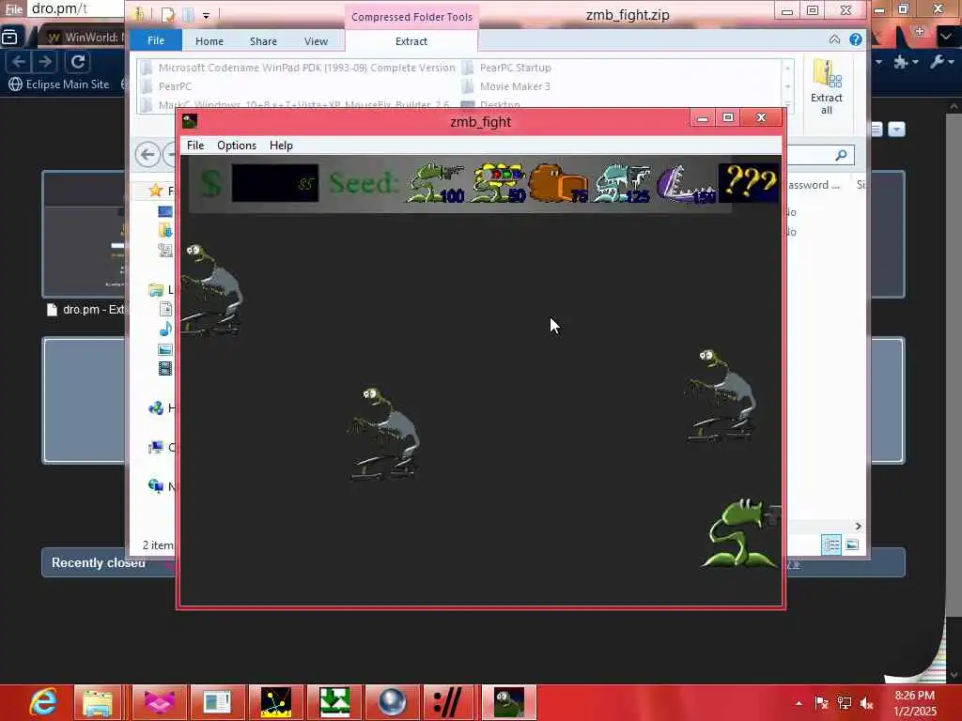The width and height of the screenshot is (962, 721).
Task: Open the :// app on the taskbar
Action: click(x=448, y=702)
